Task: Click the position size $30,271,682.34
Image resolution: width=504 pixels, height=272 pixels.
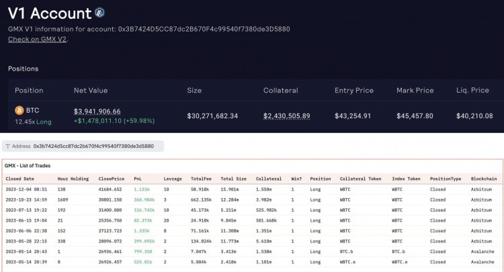Action: pos(212,116)
